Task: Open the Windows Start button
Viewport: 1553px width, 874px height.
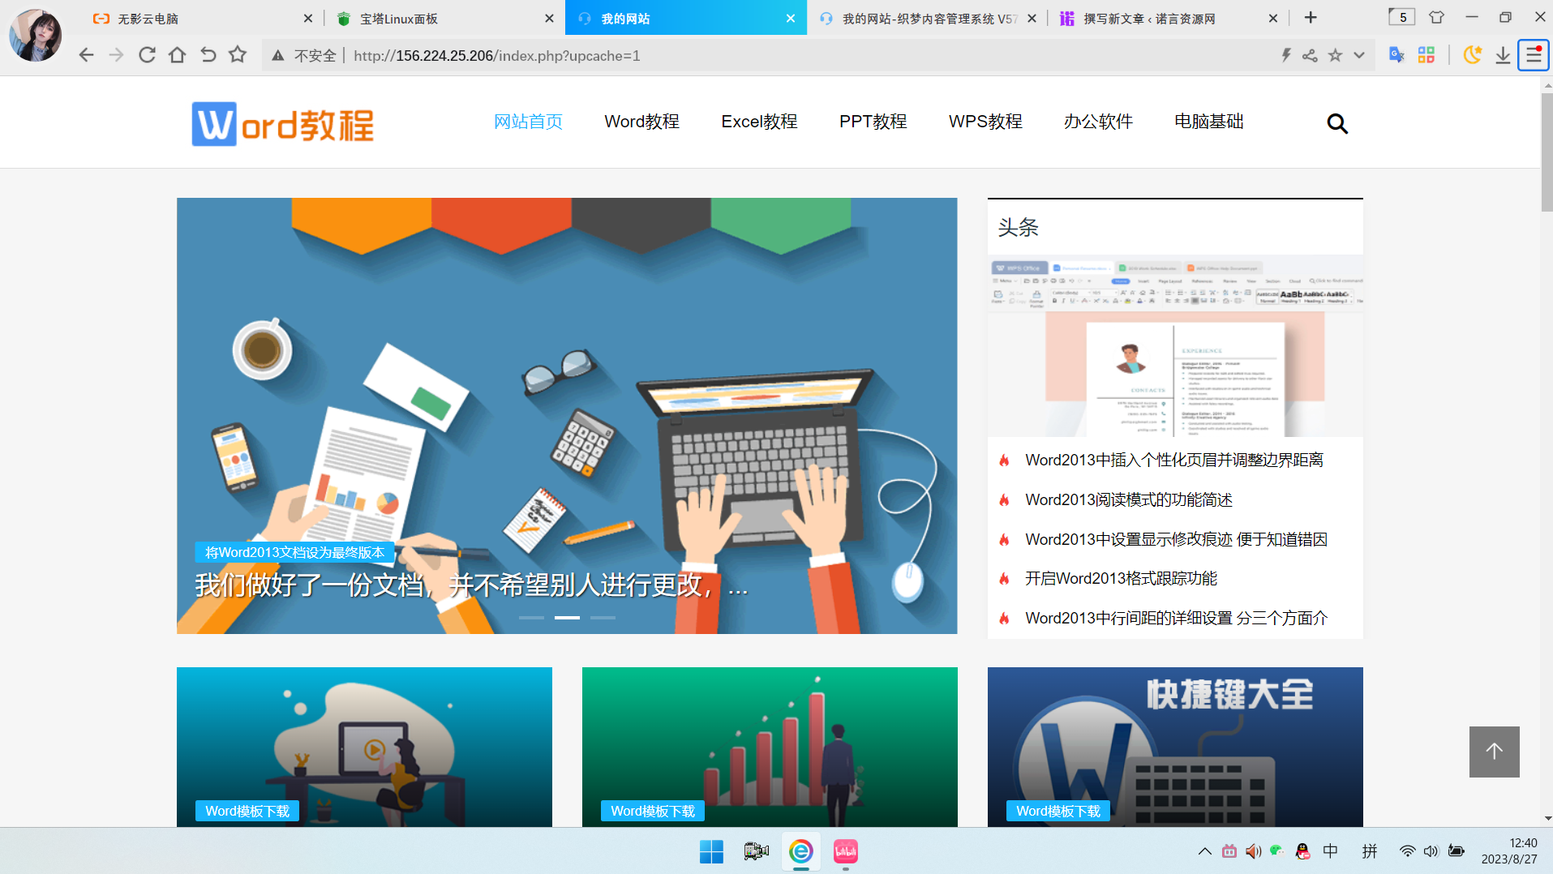Action: pyautogui.click(x=711, y=851)
